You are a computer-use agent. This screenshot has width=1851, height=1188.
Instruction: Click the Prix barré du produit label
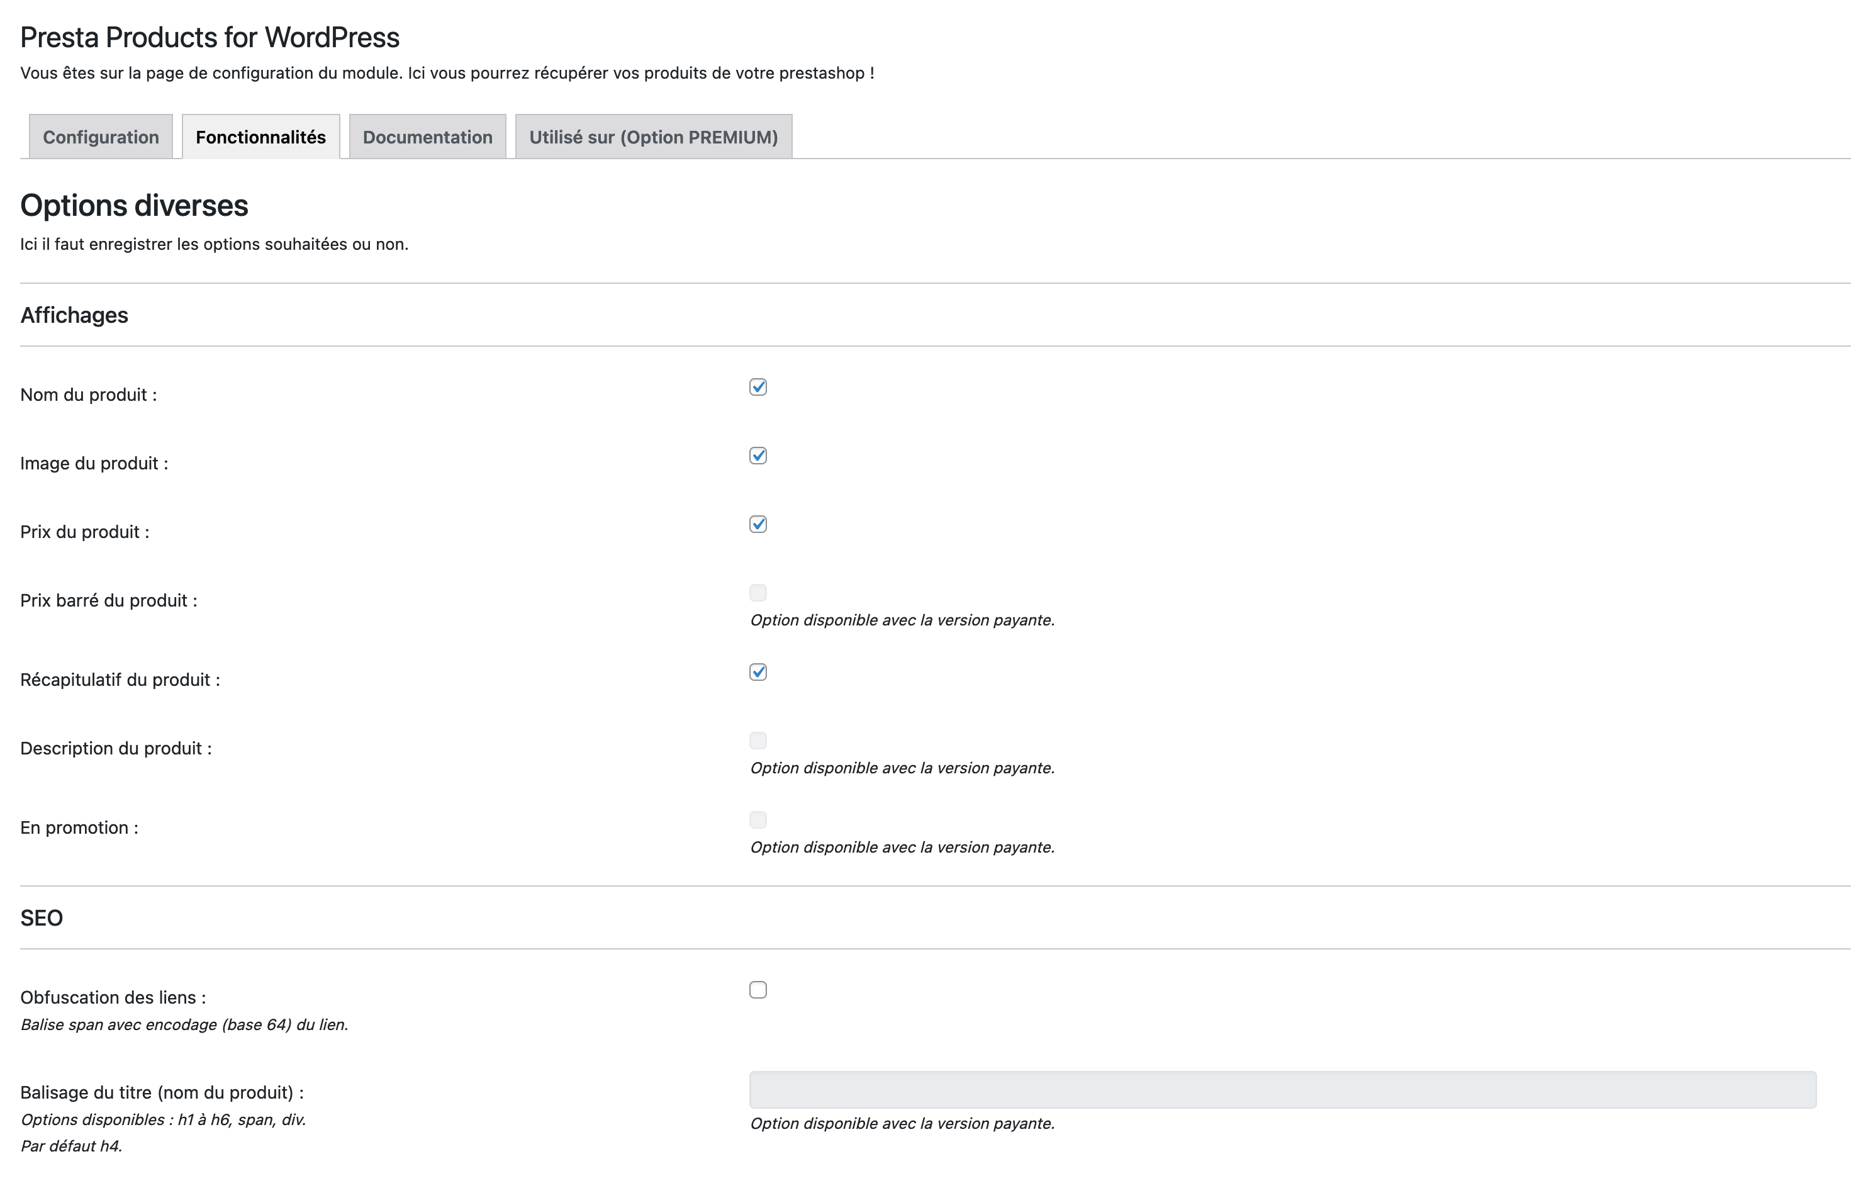click(109, 601)
